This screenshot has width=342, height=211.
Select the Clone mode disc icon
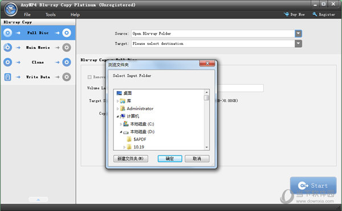point(7,62)
